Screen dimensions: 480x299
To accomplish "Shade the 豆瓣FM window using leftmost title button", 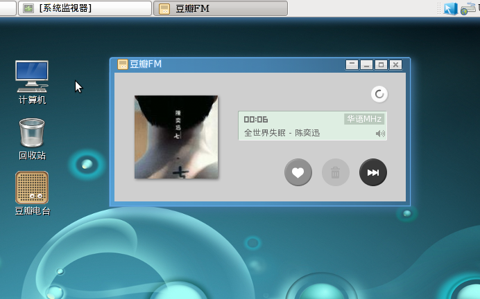I will pos(352,64).
